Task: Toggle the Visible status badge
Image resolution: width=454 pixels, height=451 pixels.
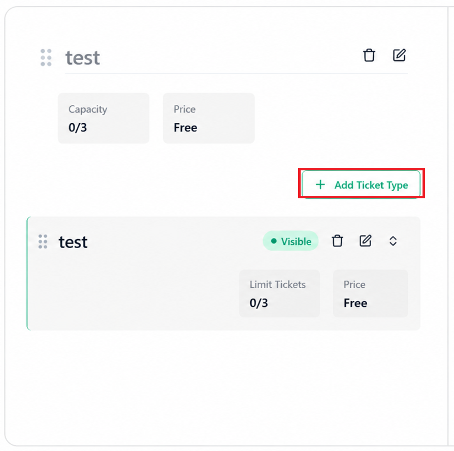Action: (290, 241)
